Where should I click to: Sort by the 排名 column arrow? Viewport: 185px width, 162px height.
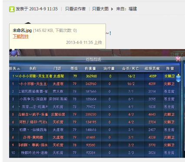[18, 69]
